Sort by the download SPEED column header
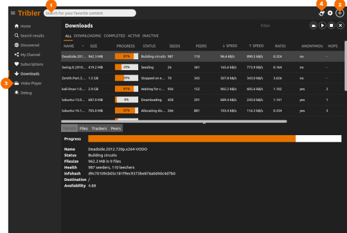This screenshot has width=347, height=233. point(229,46)
